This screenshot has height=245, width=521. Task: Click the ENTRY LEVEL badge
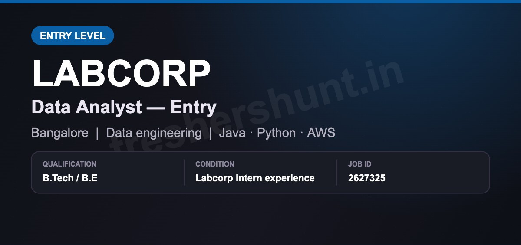click(x=73, y=36)
